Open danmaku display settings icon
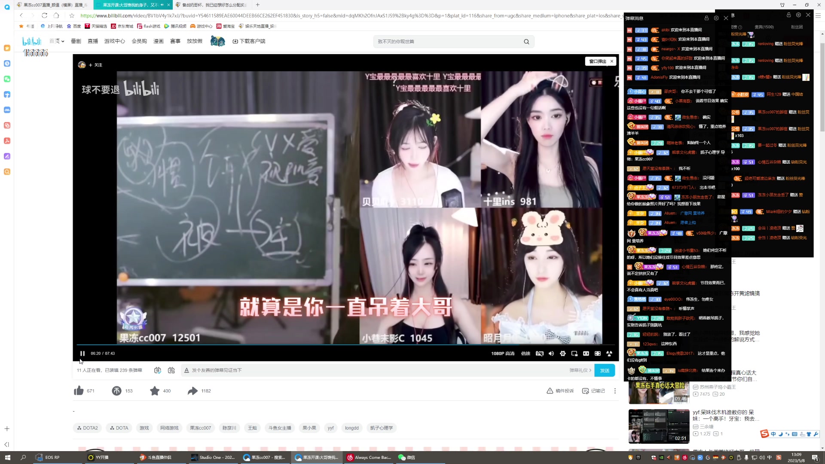The width and height of the screenshot is (825, 464). [171, 370]
